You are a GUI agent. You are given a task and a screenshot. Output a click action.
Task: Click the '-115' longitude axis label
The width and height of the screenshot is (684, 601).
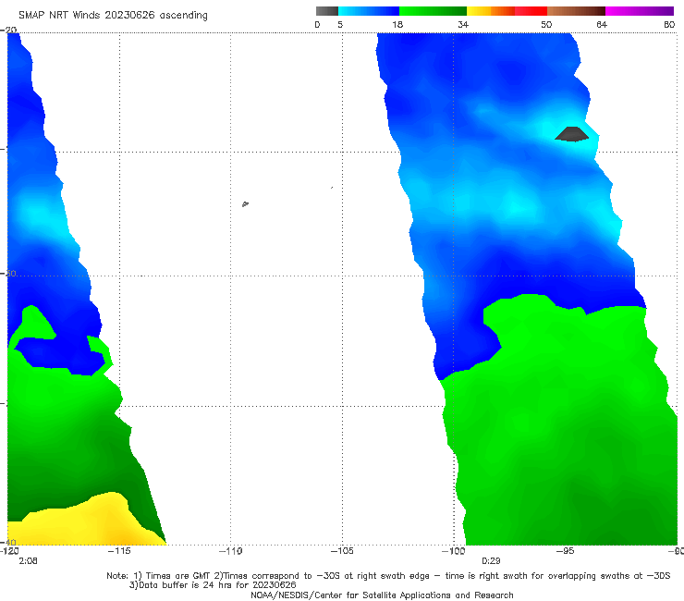119,551
